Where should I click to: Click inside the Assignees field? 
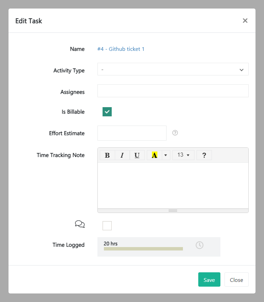pyautogui.click(x=173, y=90)
